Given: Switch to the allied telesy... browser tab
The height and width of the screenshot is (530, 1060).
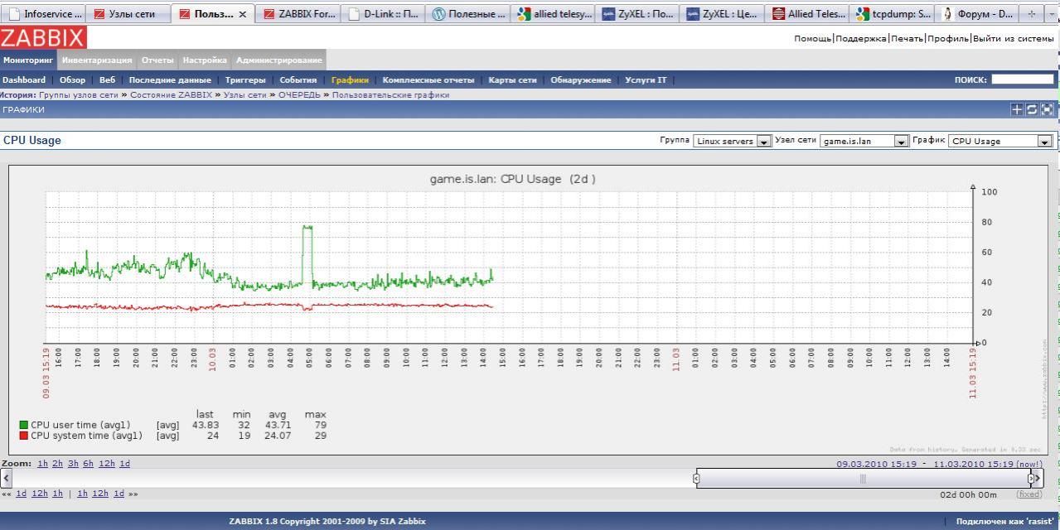Looking at the screenshot, I should (x=553, y=14).
